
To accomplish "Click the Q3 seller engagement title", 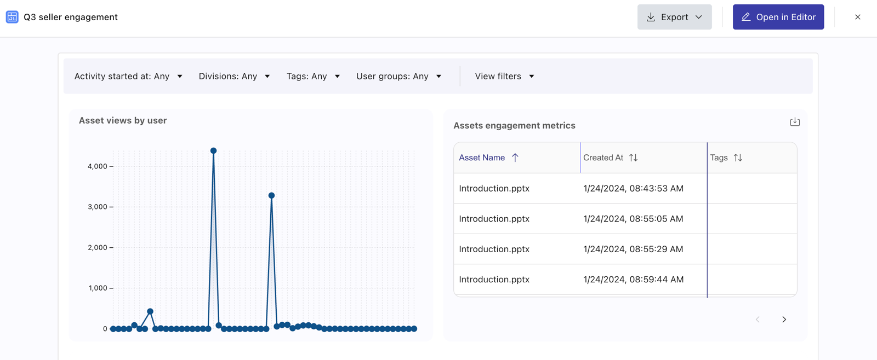I will pos(71,17).
